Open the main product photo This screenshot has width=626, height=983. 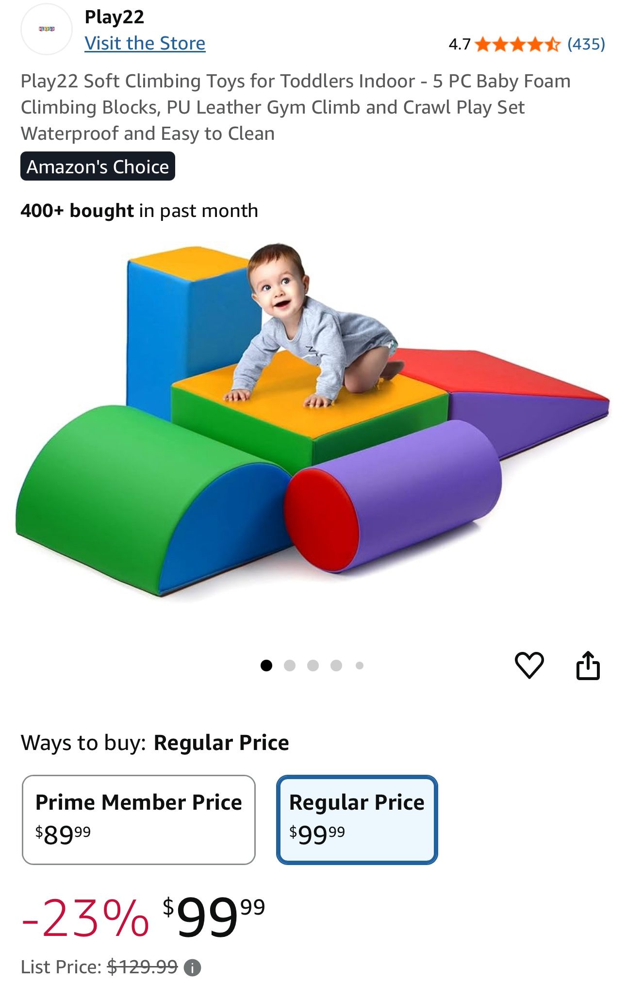coord(313,422)
